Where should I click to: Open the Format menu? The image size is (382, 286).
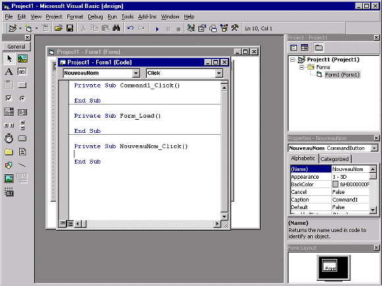pyautogui.click(x=75, y=17)
